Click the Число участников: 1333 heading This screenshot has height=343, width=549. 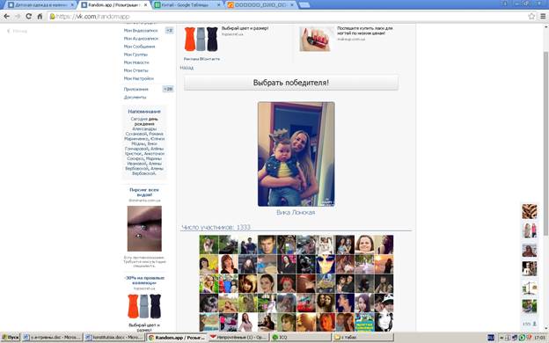click(216, 227)
